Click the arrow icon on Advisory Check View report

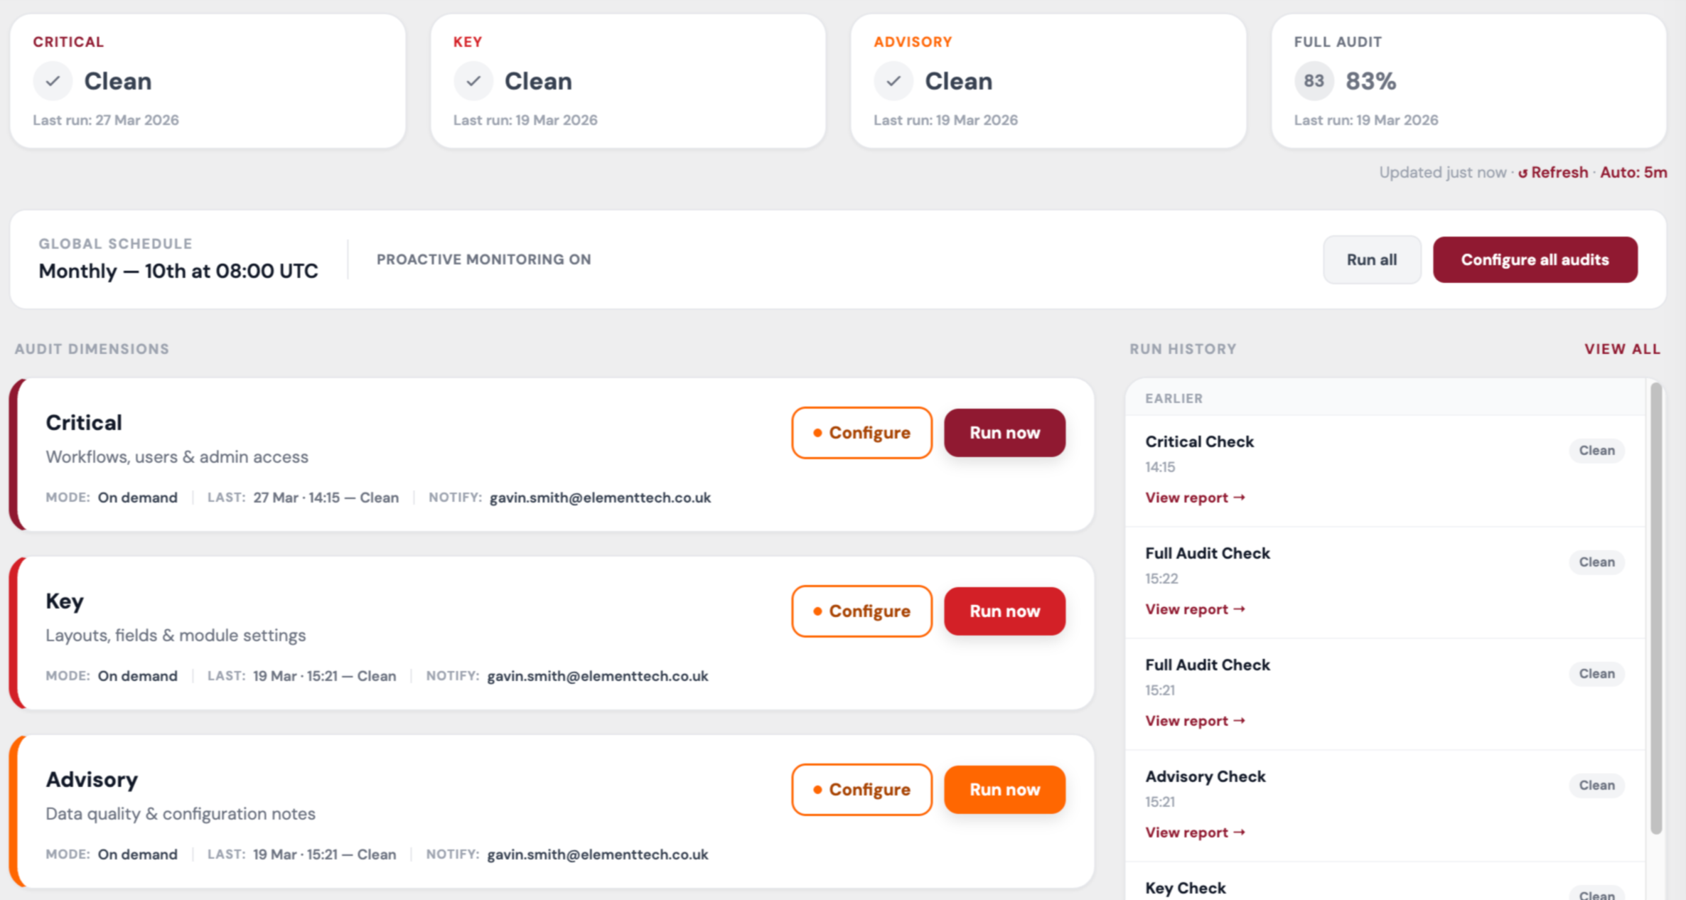tap(1240, 832)
